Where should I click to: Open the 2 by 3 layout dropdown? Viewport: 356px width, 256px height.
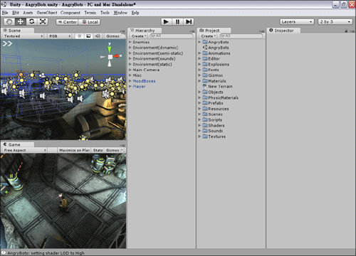tap(335, 22)
